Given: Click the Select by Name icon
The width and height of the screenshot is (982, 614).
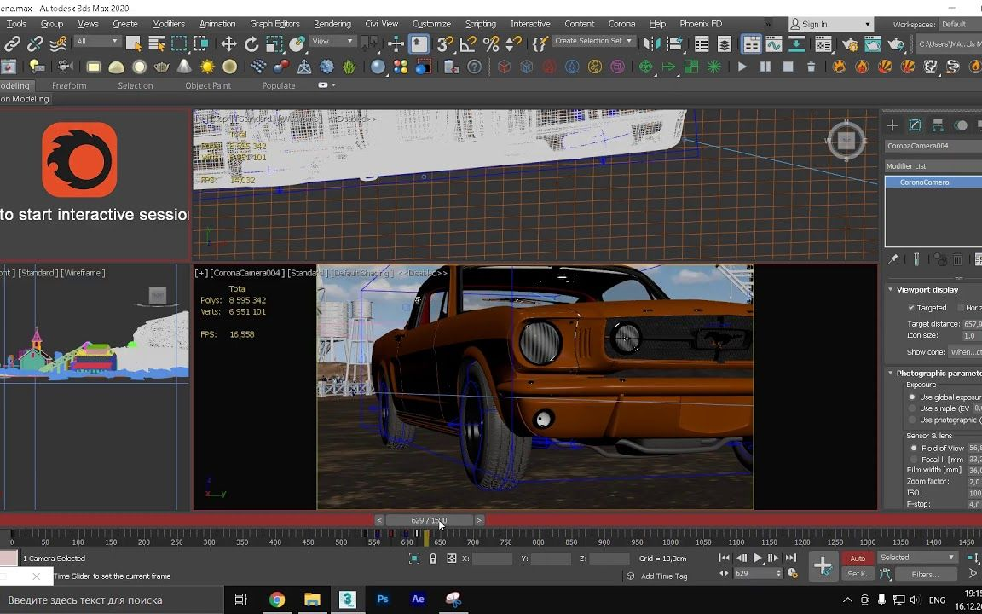Looking at the screenshot, I should (157, 44).
